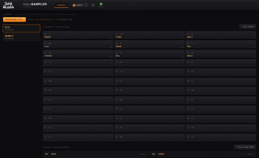Viewport: 259px width, 158px height.
Task: Select the DRUMKIT bank
Action: pyautogui.click(x=21, y=37)
